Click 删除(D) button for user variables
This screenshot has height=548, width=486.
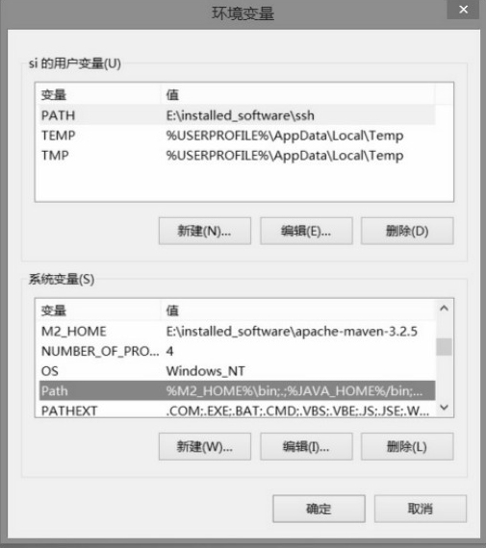(407, 231)
